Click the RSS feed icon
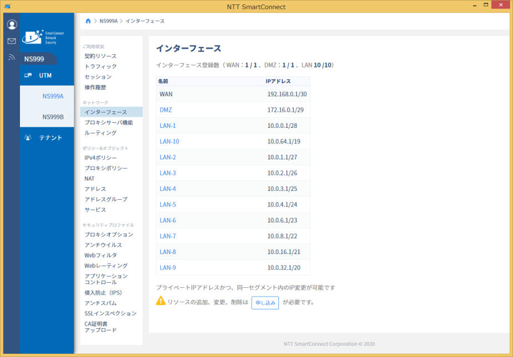The width and height of the screenshot is (513, 357). pos(12,58)
